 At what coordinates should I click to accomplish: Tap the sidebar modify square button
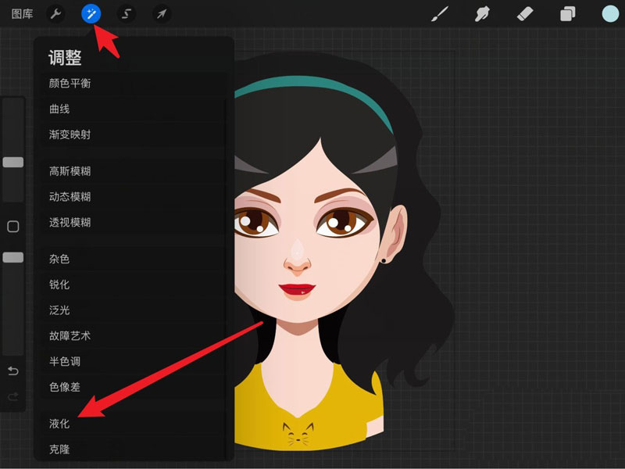tap(12, 226)
